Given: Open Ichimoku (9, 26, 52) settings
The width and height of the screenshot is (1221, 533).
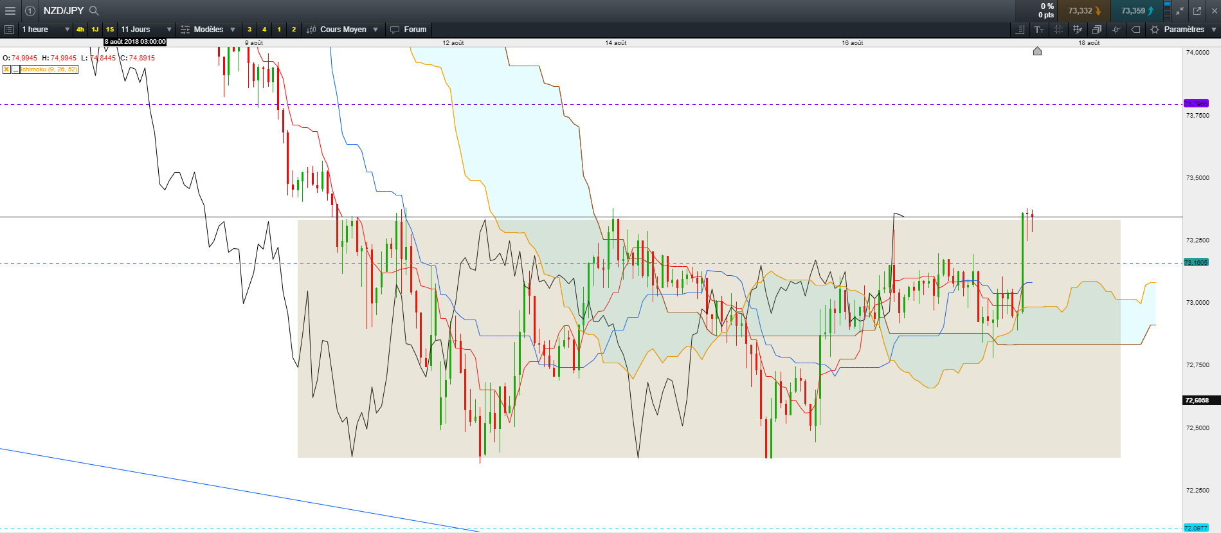Looking at the screenshot, I should (x=50, y=69).
